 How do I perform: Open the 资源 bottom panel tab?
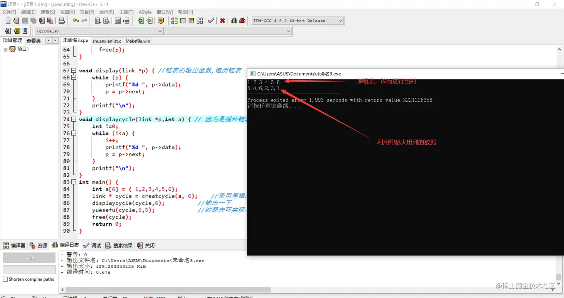(x=38, y=245)
